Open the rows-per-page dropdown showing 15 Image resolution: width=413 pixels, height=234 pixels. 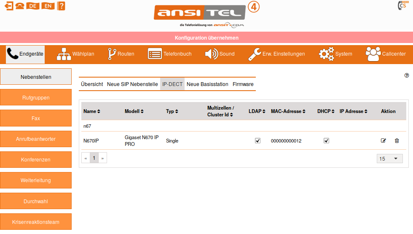(x=390, y=159)
